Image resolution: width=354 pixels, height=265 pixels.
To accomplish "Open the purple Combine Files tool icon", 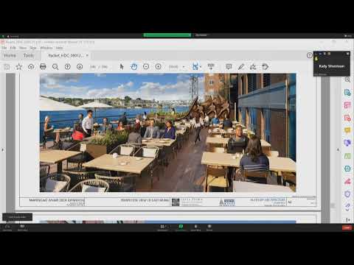I will click(347, 143).
